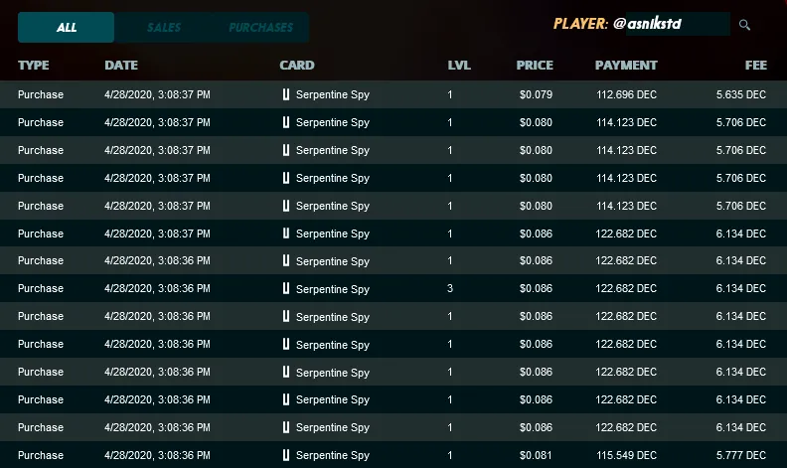Click the FEE column header
This screenshot has height=468, width=787.
(756, 66)
